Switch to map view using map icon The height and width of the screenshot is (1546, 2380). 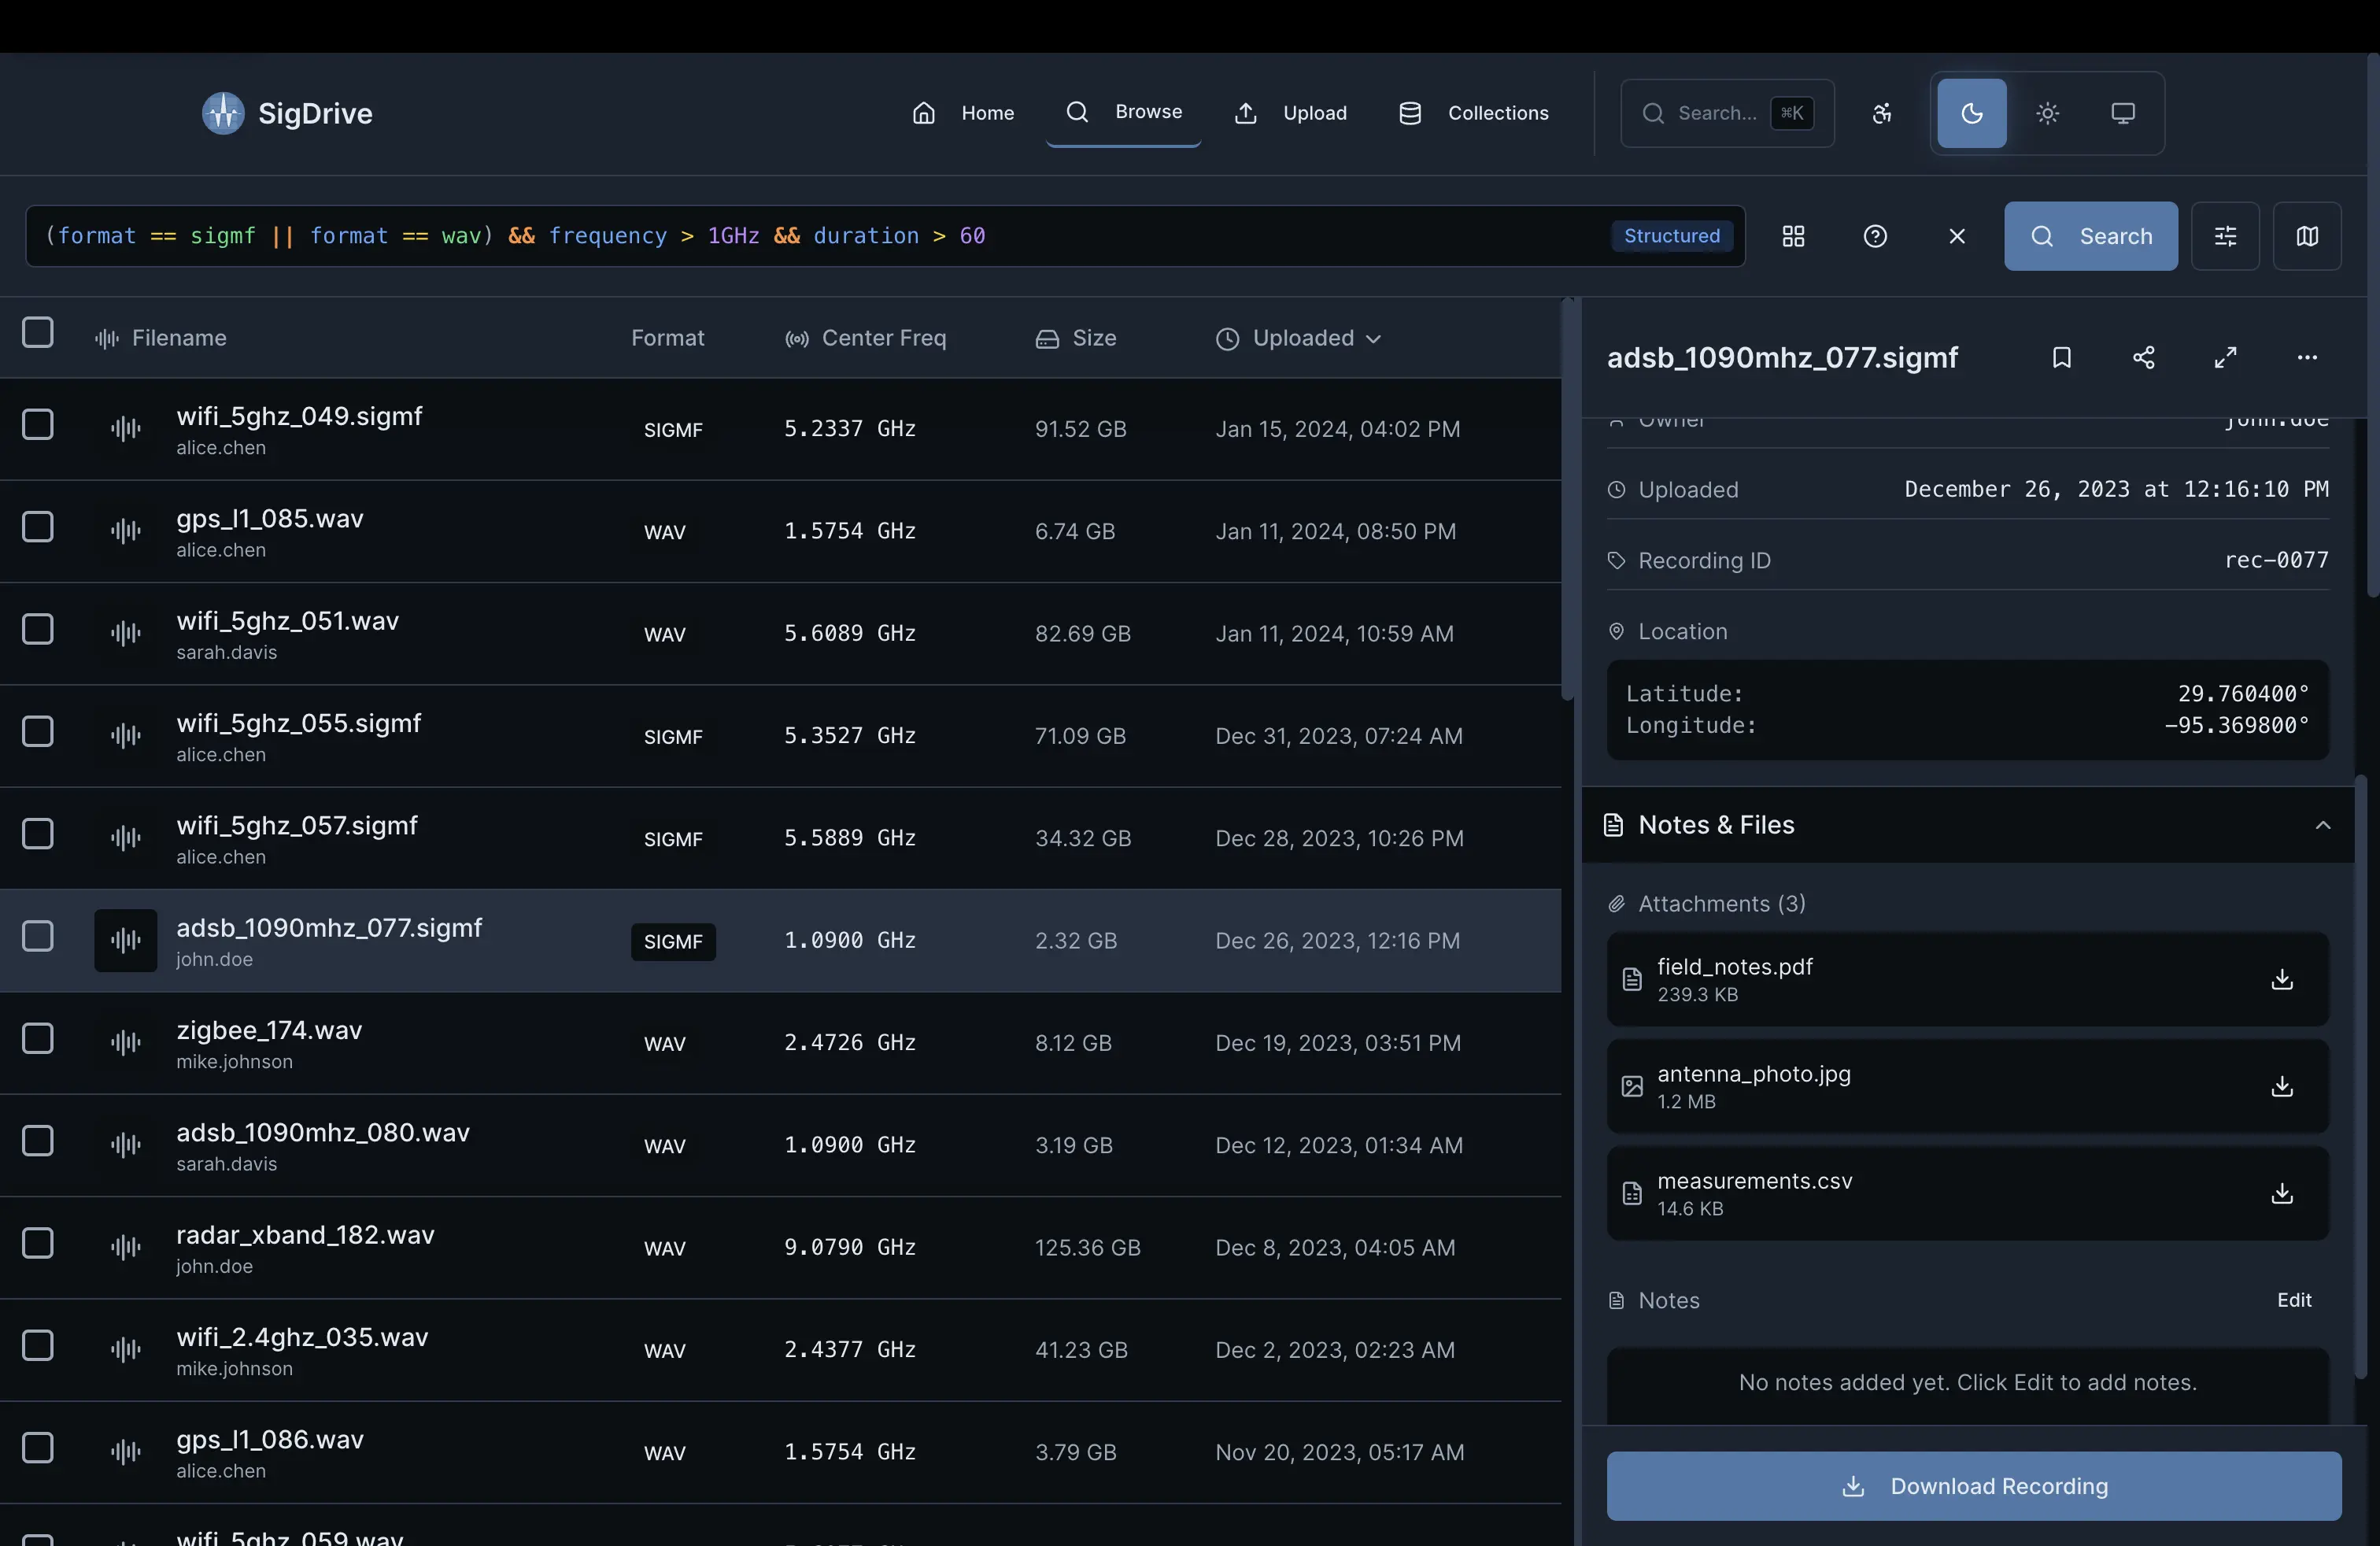[2307, 236]
